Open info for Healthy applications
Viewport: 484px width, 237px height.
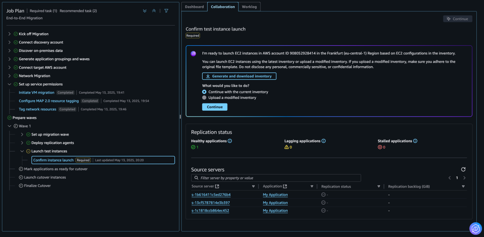pyautogui.click(x=230, y=141)
